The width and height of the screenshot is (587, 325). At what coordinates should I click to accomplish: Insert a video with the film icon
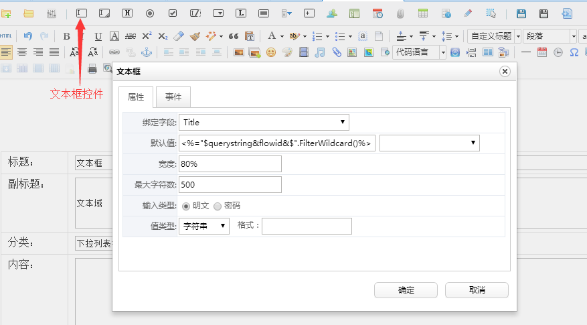(x=304, y=52)
